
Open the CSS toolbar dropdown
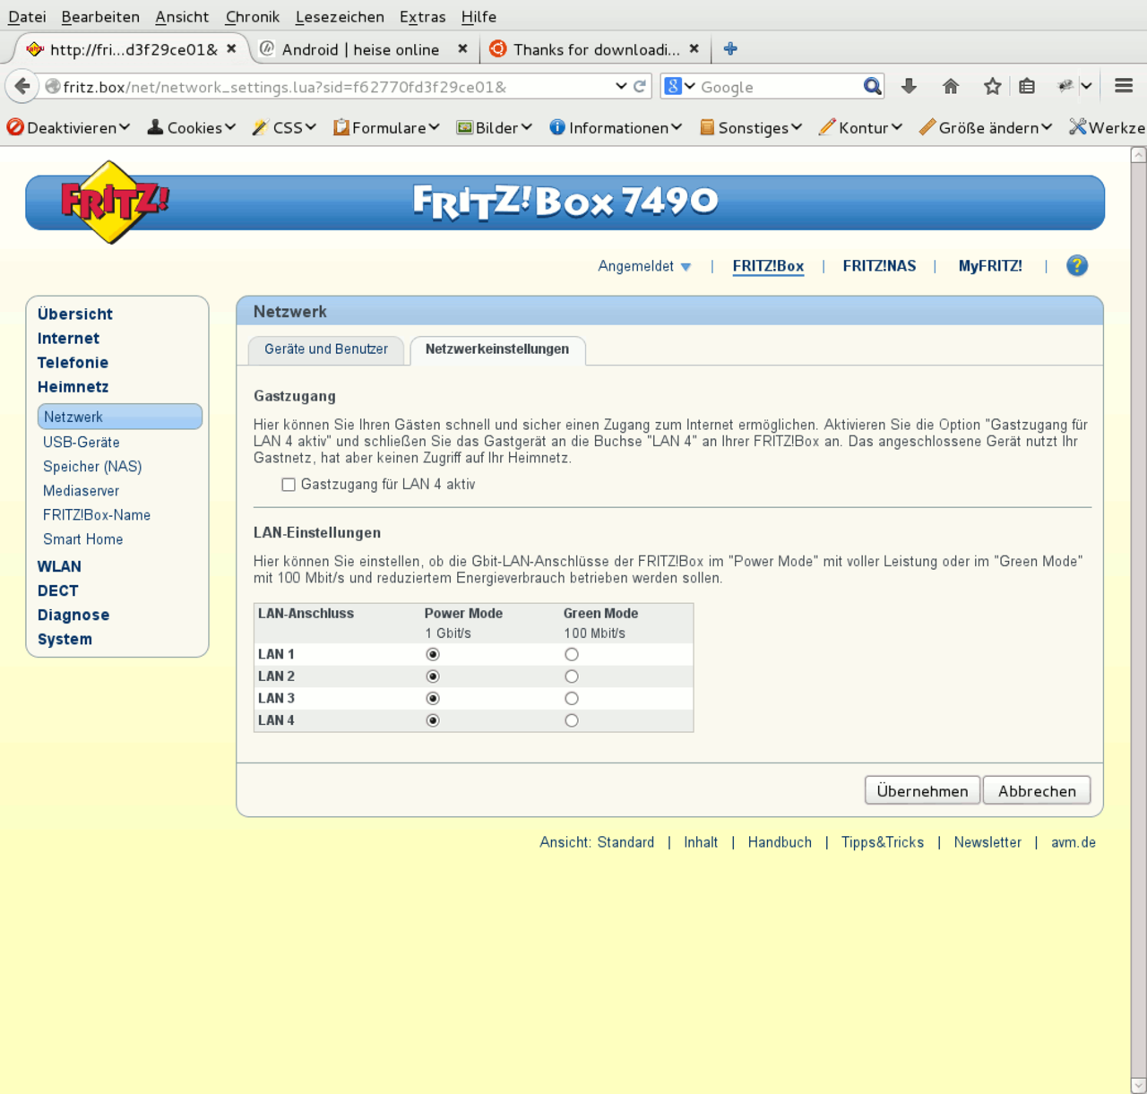(284, 127)
